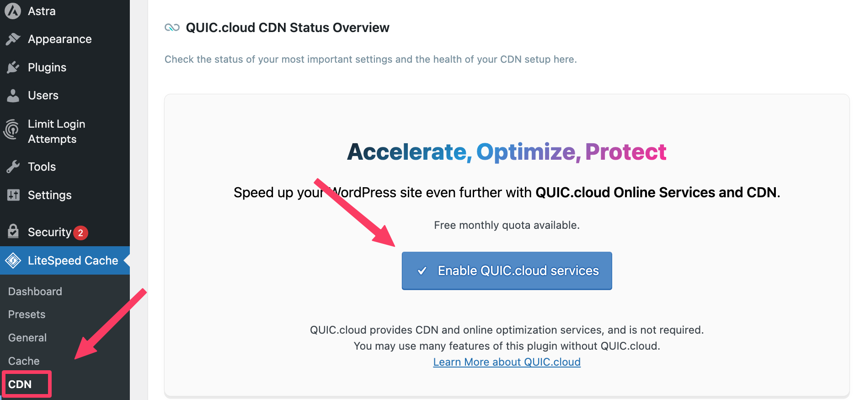Click the QUIC.cloud link chain icon
This screenshot has height=400, width=865.
[172, 27]
